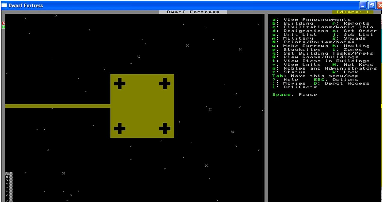Select the Status option
The image size is (383, 203).
[289, 72]
